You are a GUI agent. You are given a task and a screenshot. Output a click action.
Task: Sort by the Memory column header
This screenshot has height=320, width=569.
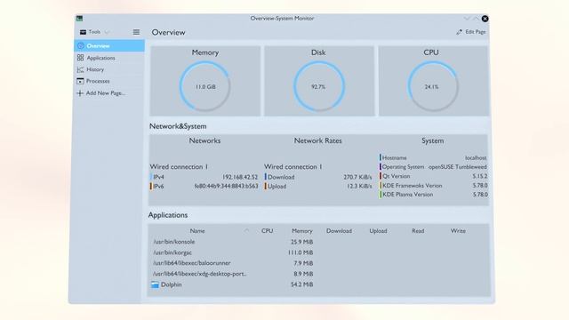[302, 231]
